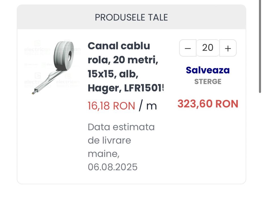The width and height of the screenshot is (263, 198).
Task: Decrease quantity with the minus button
Action: [188, 48]
